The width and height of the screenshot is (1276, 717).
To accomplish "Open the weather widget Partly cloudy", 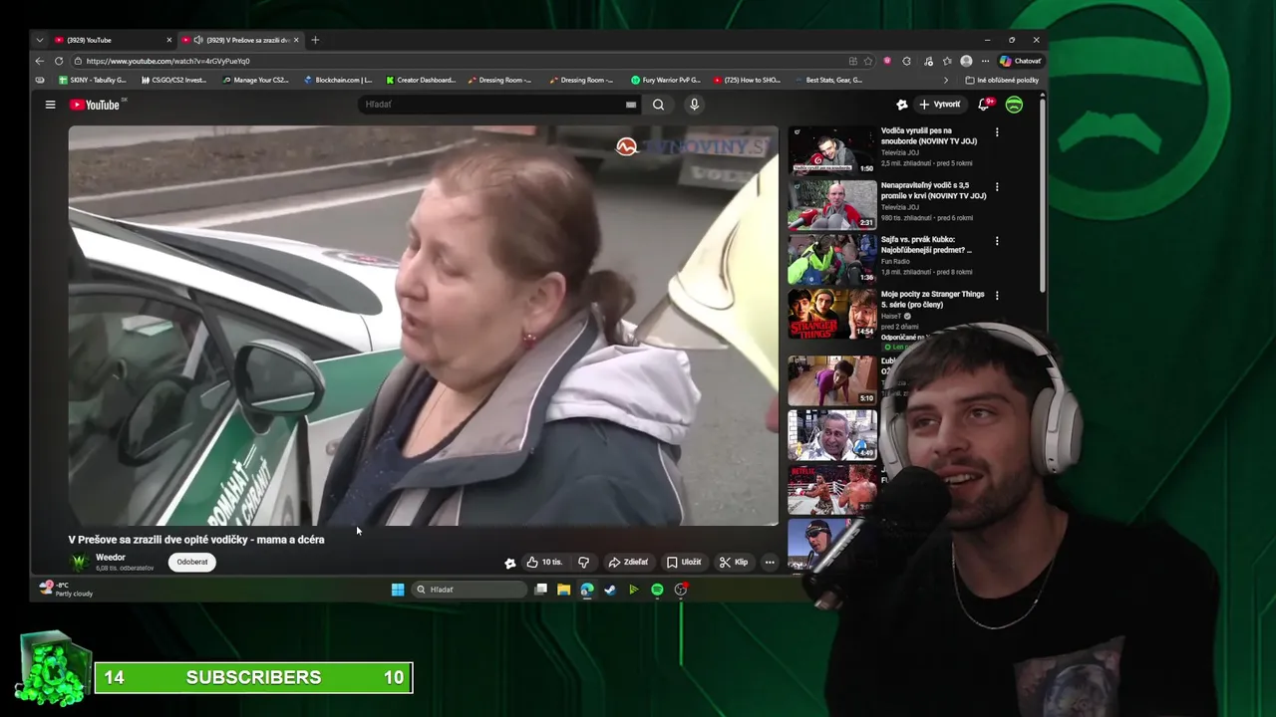I will point(66,590).
